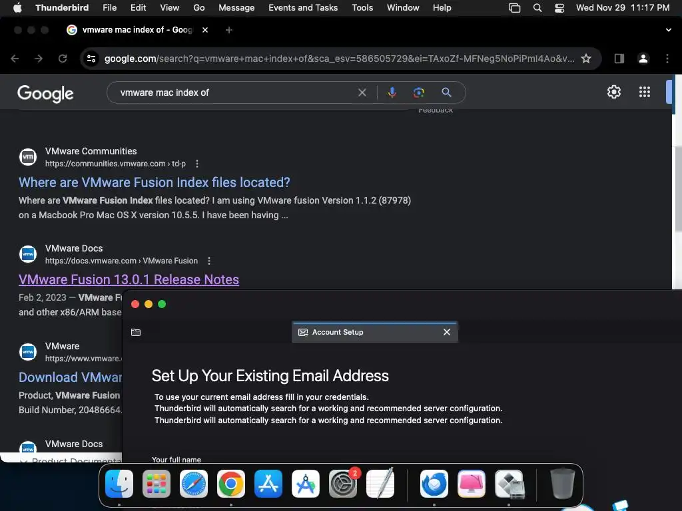Toggle the Chrome side panel
The width and height of the screenshot is (682, 511).
pyautogui.click(x=619, y=59)
